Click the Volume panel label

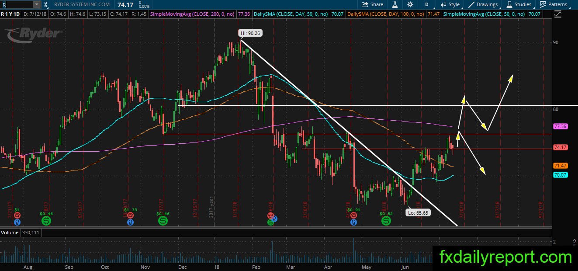(x=10, y=233)
